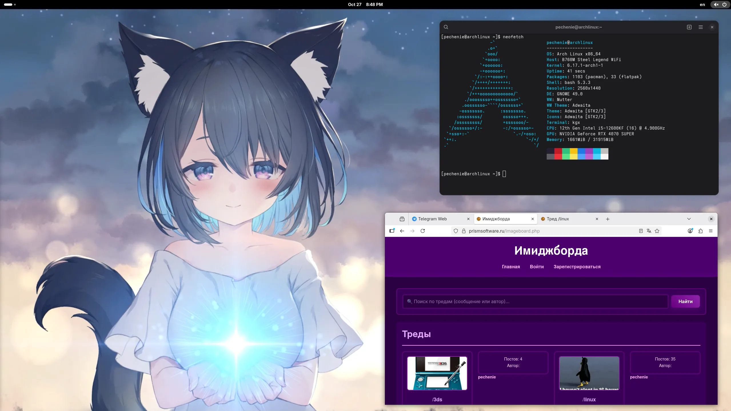Reload the imageboard page
Viewport: 731px width, 411px height.
click(423, 231)
